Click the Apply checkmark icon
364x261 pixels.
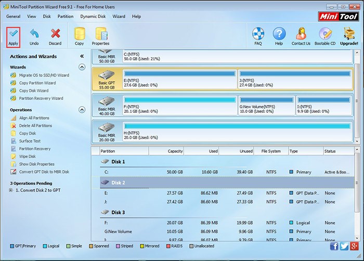click(13, 33)
